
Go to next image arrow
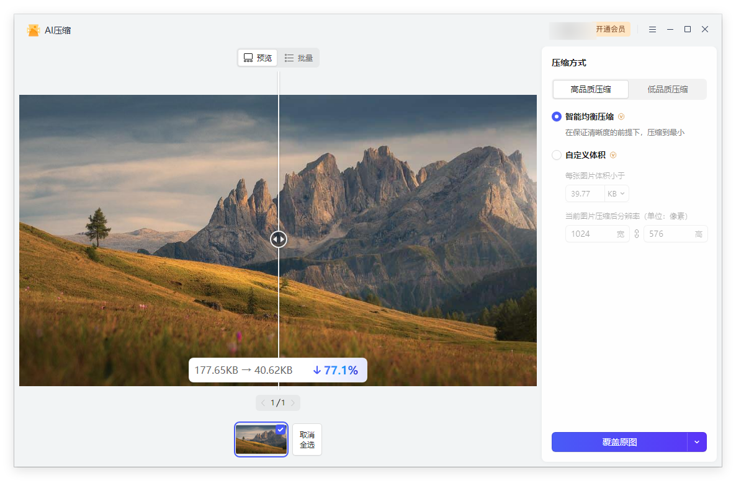pos(293,403)
